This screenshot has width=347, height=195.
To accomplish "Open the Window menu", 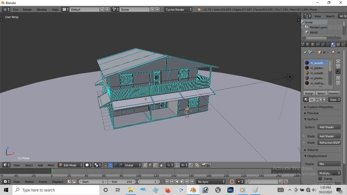I will point(42,9).
